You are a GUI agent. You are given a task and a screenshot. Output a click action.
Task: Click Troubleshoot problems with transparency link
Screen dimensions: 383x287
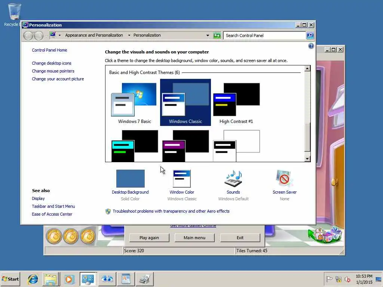(x=171, y=211)
